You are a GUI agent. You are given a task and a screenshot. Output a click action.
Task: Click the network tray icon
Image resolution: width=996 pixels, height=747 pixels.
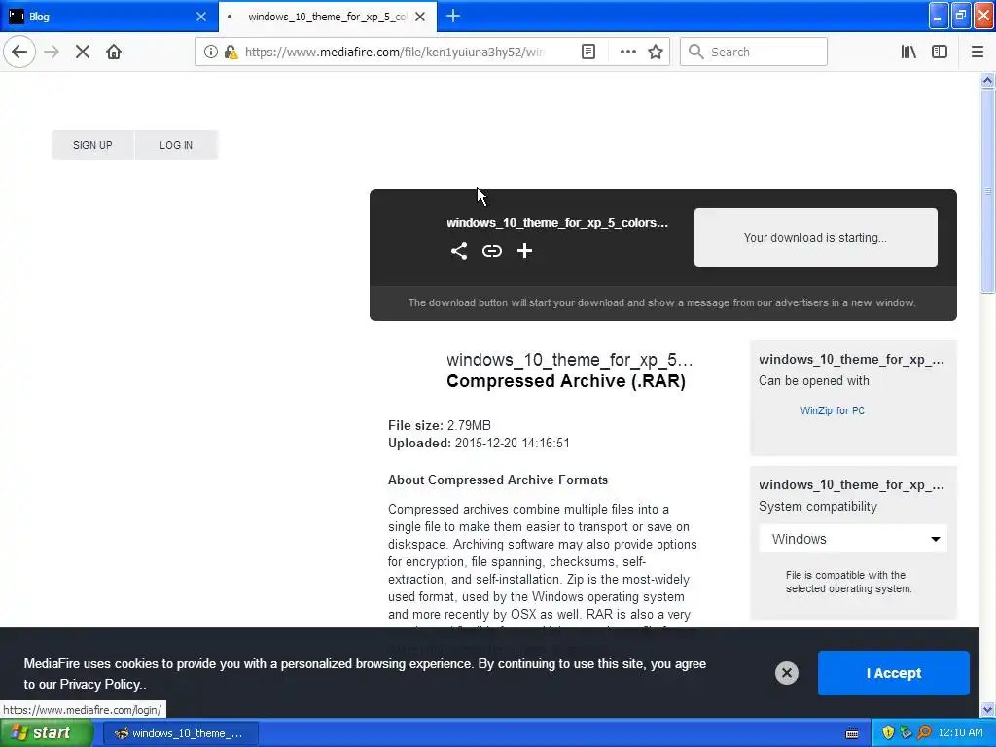pyautogui.click(x=906, y=732)
